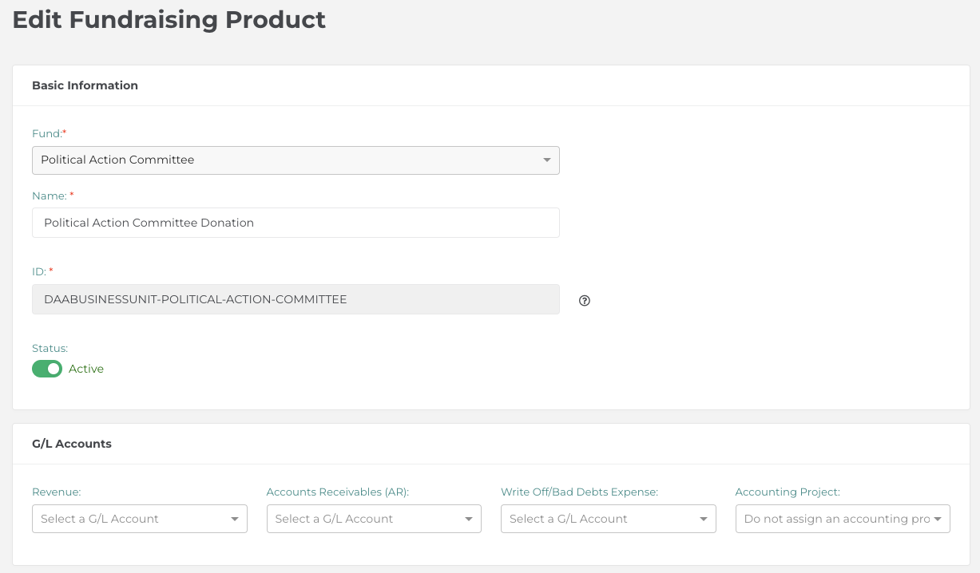This screenshot has width=980, height=573.
Task: Click the Fund: field label
Action: tap(49, 133)
